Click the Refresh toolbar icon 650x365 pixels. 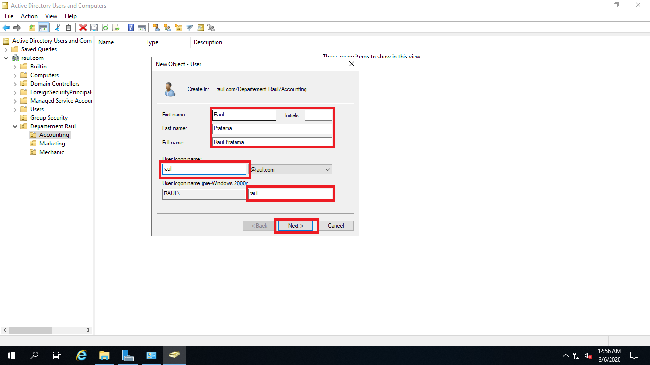point(105,28)
